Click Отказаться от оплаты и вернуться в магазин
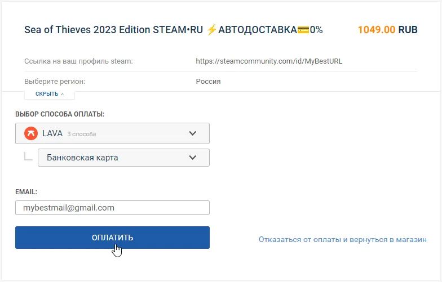 pos(343,240)
